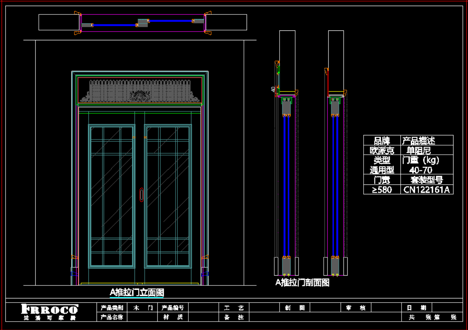468x330 pixels.
Task: Click the left glass door panel
Action: pyautogui.click(x=112, y=196)
